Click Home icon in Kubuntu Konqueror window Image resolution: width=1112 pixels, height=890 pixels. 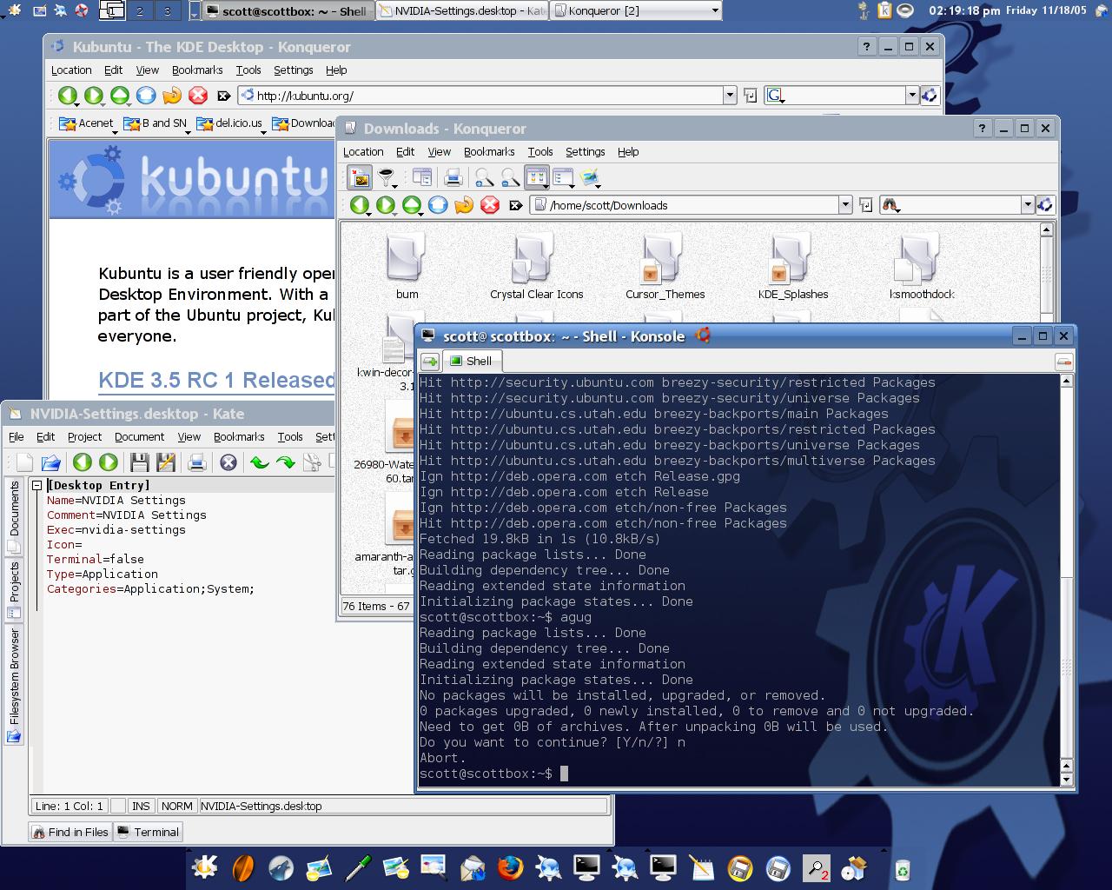click(x=146, y=96)
